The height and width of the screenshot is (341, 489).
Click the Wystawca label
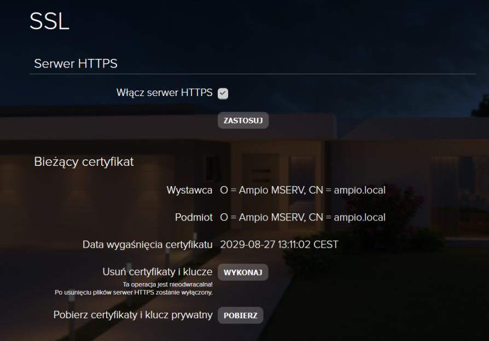[189, 190]
